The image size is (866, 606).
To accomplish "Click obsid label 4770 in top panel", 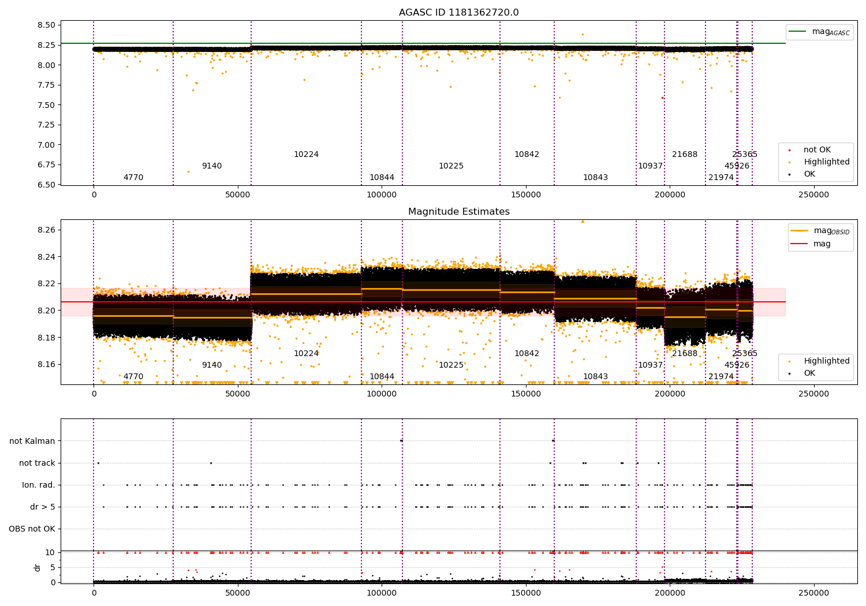I will pyautogui.click(x=133, y=177).
